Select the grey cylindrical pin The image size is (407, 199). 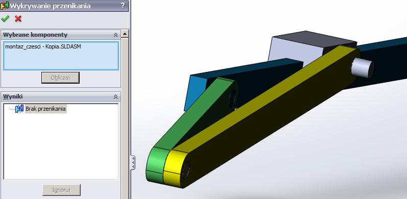pos(363,68)
